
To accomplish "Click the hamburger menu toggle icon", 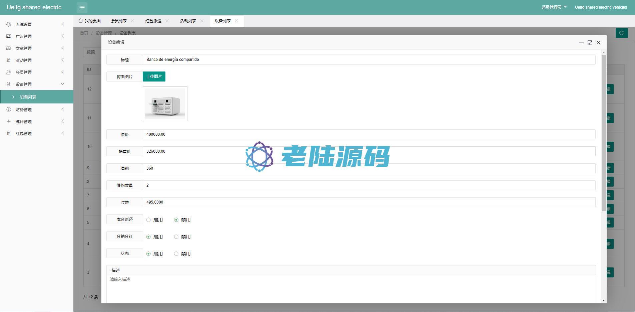I will [82, 7].
